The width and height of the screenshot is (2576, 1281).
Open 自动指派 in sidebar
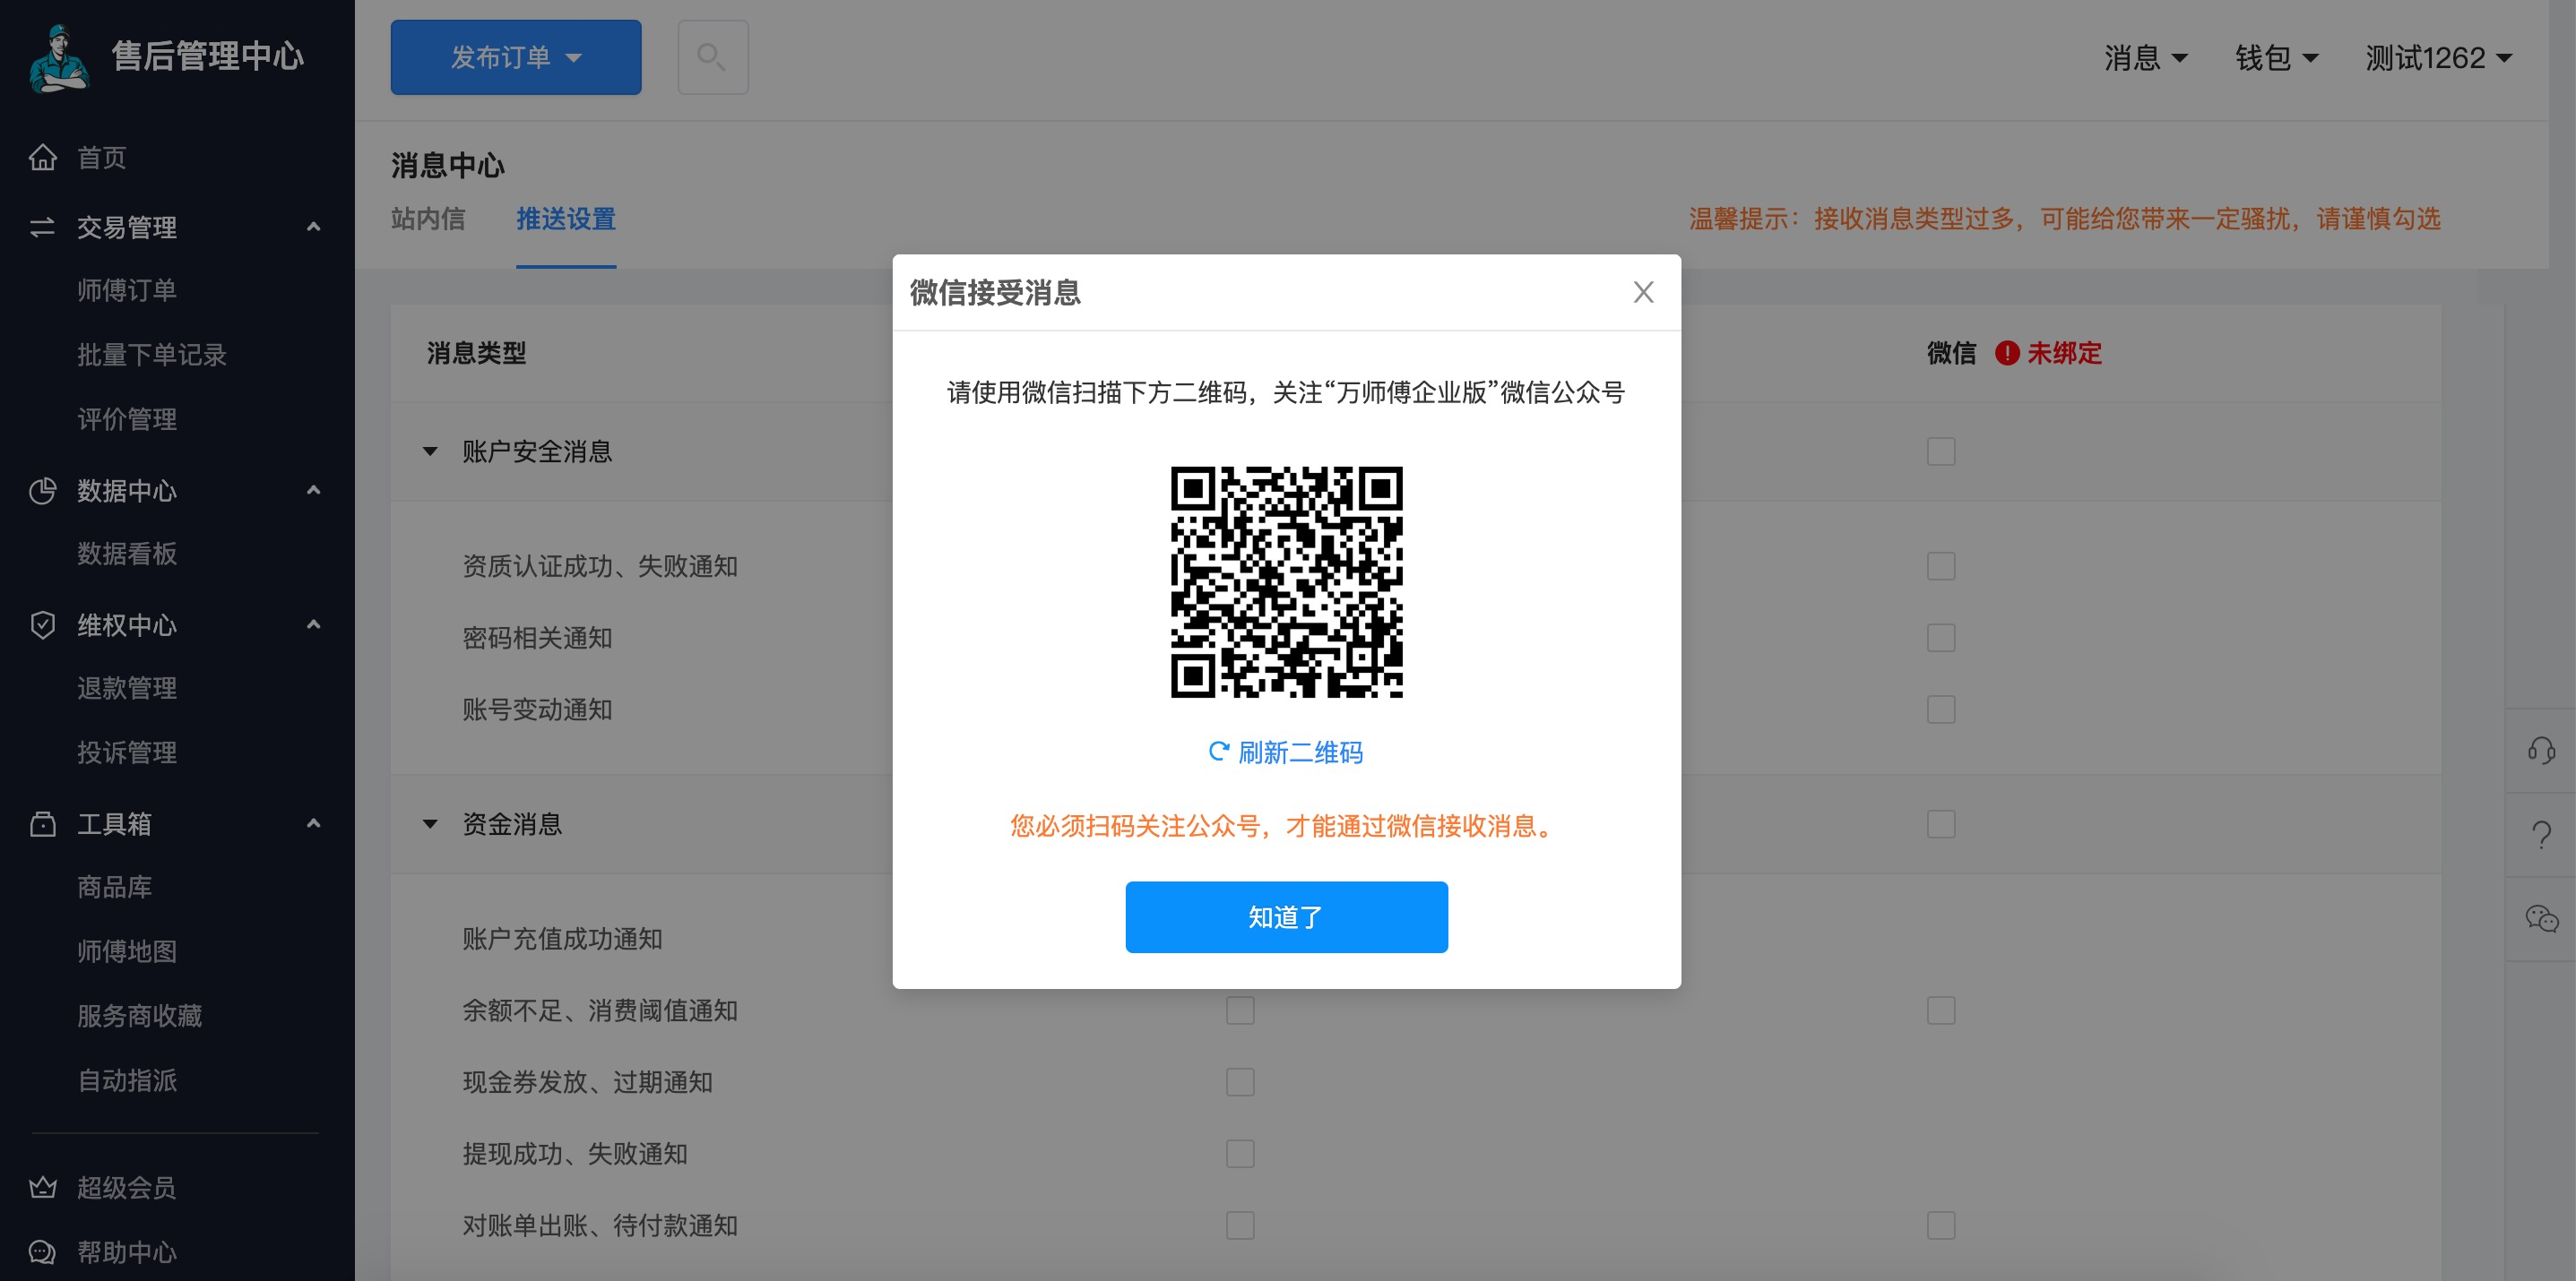pos(127,1080)
